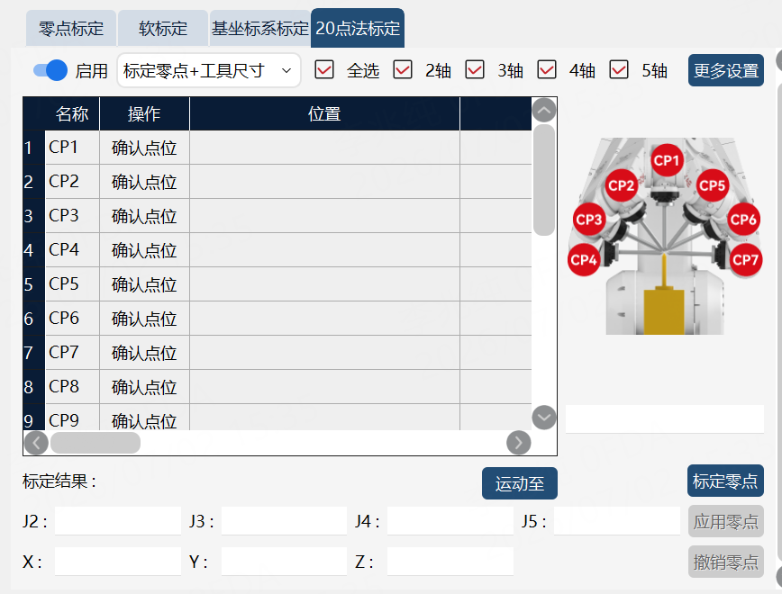Click table scroll down arrow
Screen dimensions: 782x594
[x=544, y=418]
